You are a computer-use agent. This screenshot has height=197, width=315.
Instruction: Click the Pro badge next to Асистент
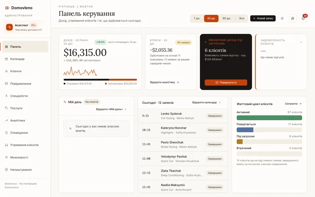click(x=33, y=25)
